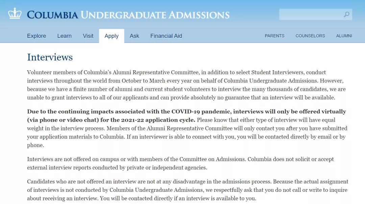Click the search magnifying glass icon
The image size is (365, 204).
346,15
